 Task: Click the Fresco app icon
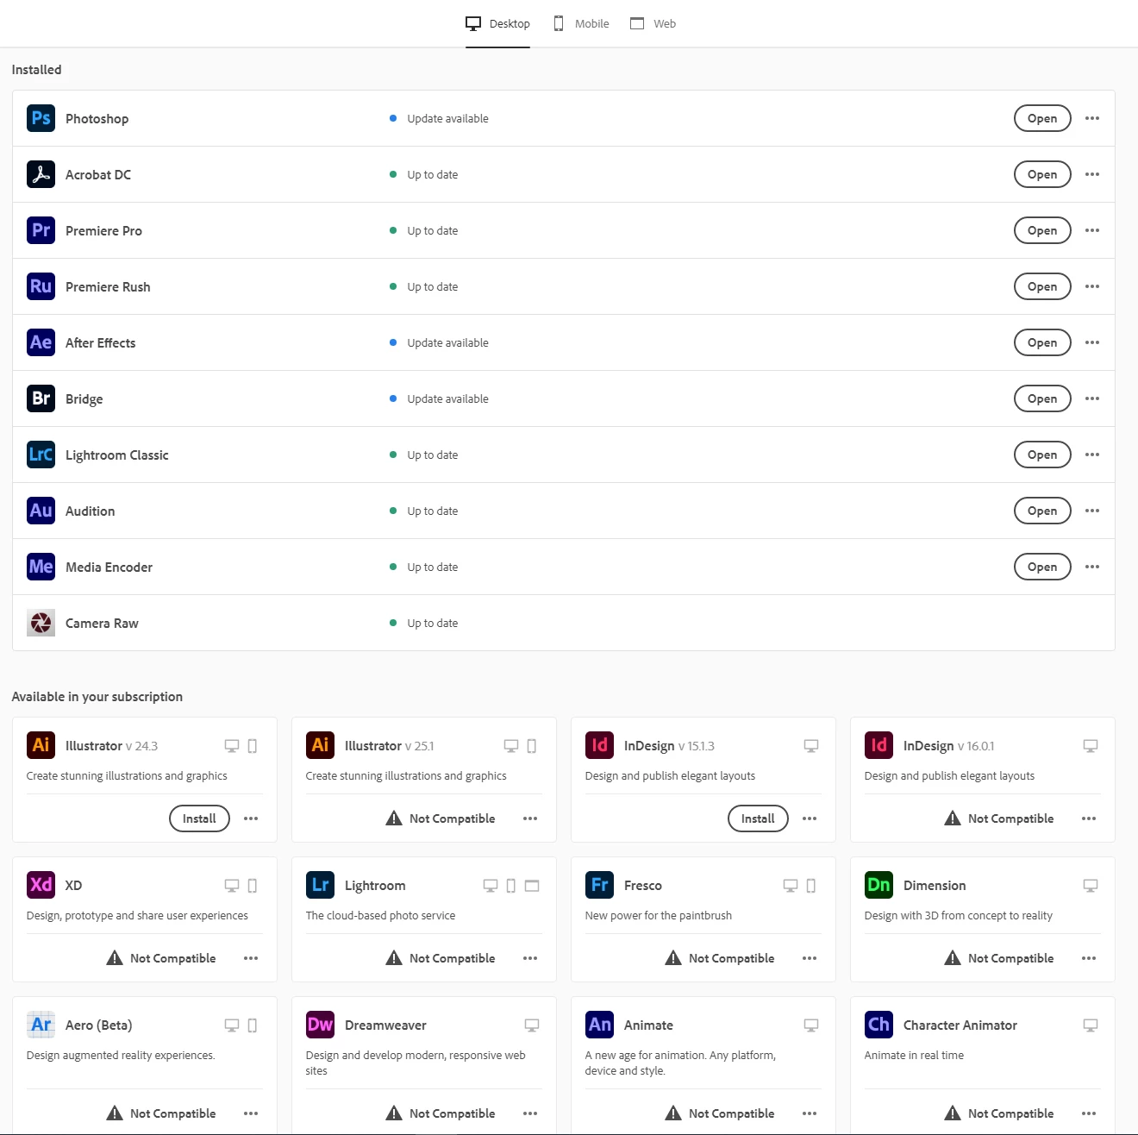(x=599, y=885)
